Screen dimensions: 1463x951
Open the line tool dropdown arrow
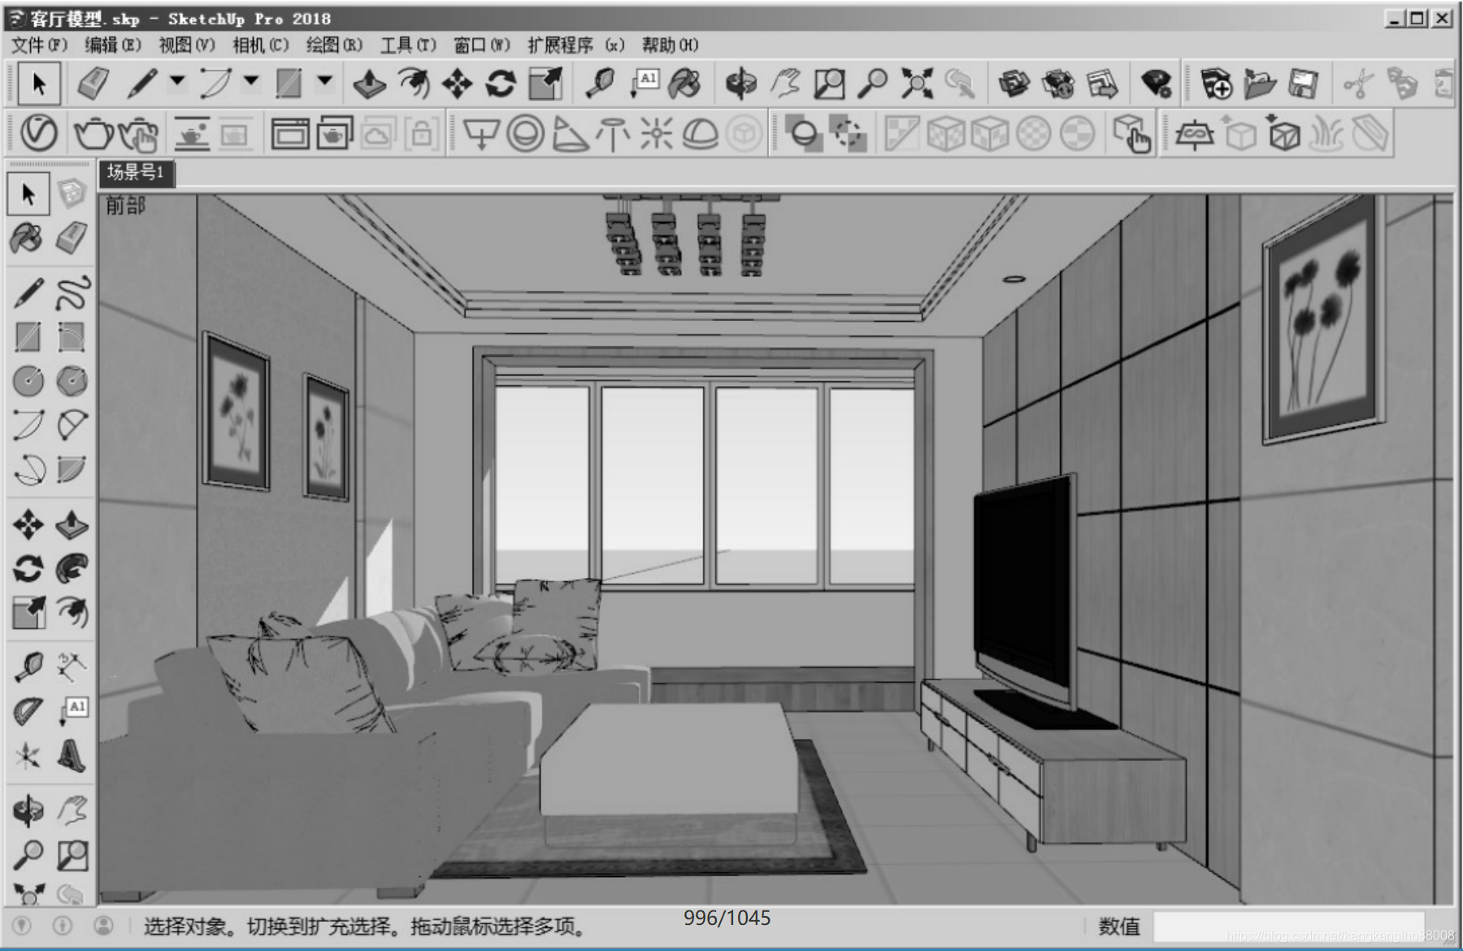(177, 81)
